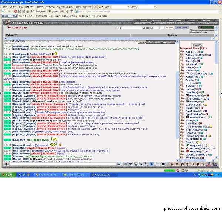Click player A H I L L info icon
Screen dimensions: 222x212
[x=202, y=52]
